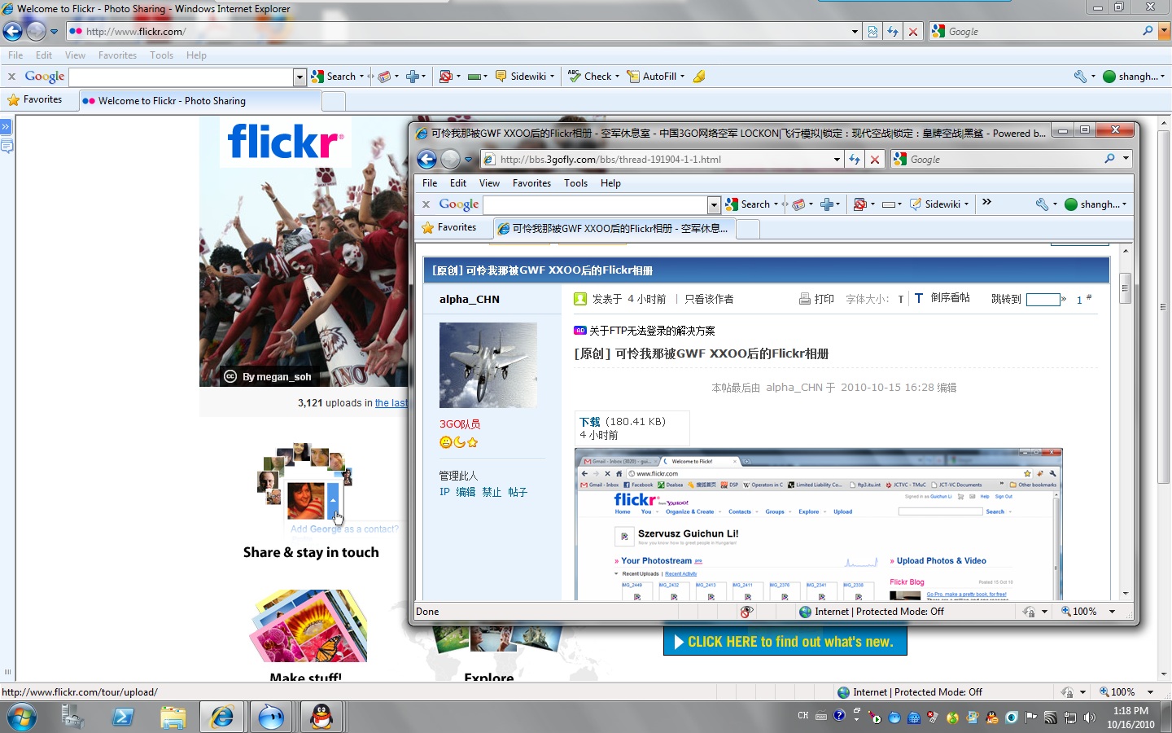Viewport: 1172px width, 733px height.
Task: Click the 只看该作者 link
Action: pos(709,299)
